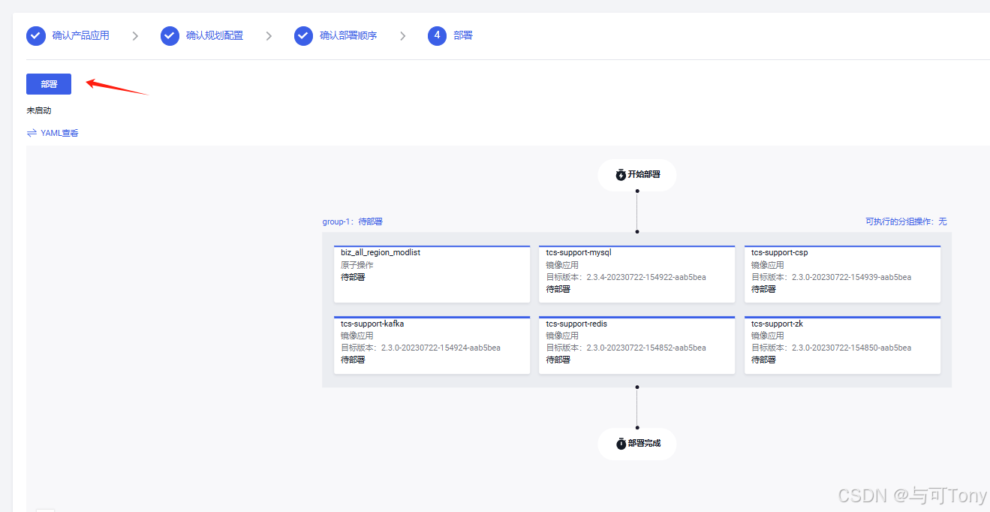Expand the chevron after 确认规划配置

pos(269,35)
